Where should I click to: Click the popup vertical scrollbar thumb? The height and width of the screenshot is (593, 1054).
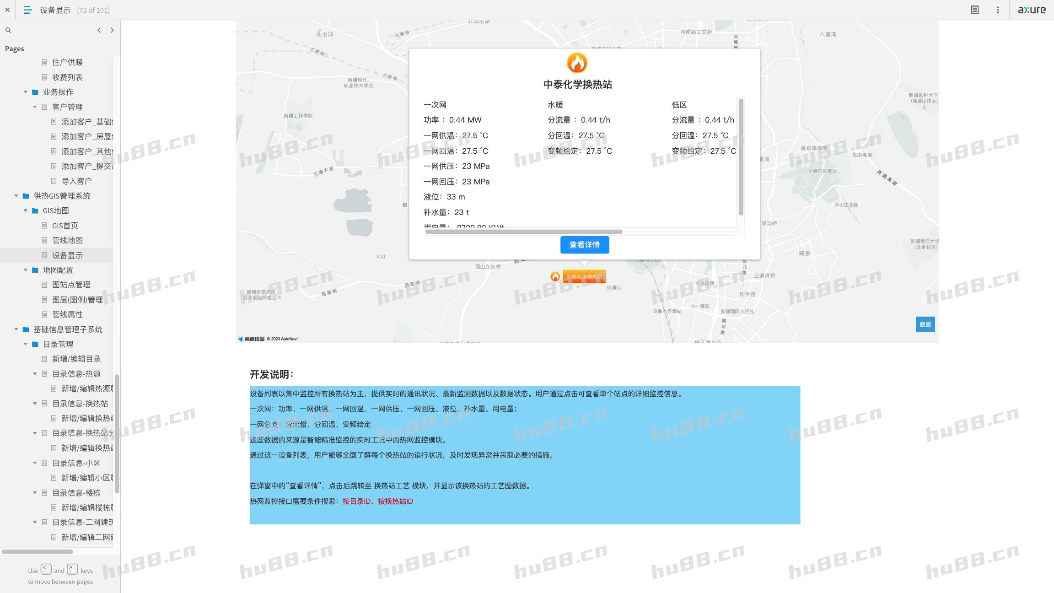[741, 157]
